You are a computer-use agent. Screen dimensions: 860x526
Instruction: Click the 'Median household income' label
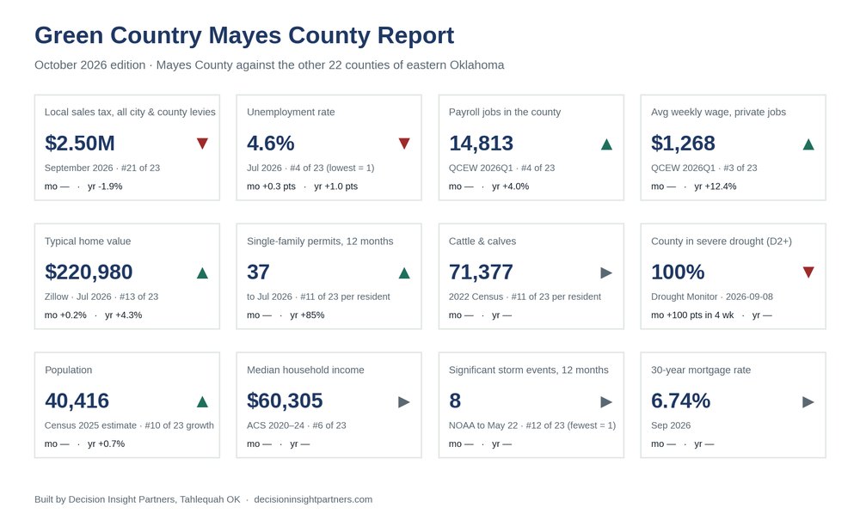point(305,370)
